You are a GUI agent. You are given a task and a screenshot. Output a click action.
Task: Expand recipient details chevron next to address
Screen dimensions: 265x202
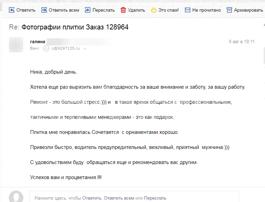85,49
